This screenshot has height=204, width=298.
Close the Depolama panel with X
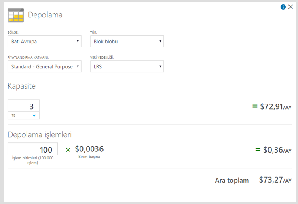click(x=290, y=7)
